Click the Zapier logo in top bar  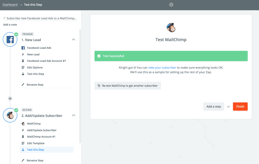click(171, 5)
